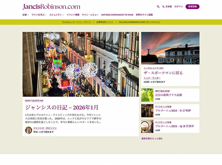
Task: Click 最新記事をもっと読む link
Action: click(x=152, y=138)
